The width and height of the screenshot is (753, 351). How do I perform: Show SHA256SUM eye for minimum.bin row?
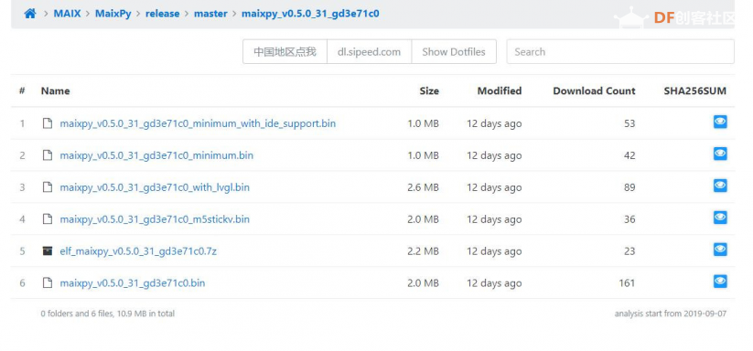[720, 154]
